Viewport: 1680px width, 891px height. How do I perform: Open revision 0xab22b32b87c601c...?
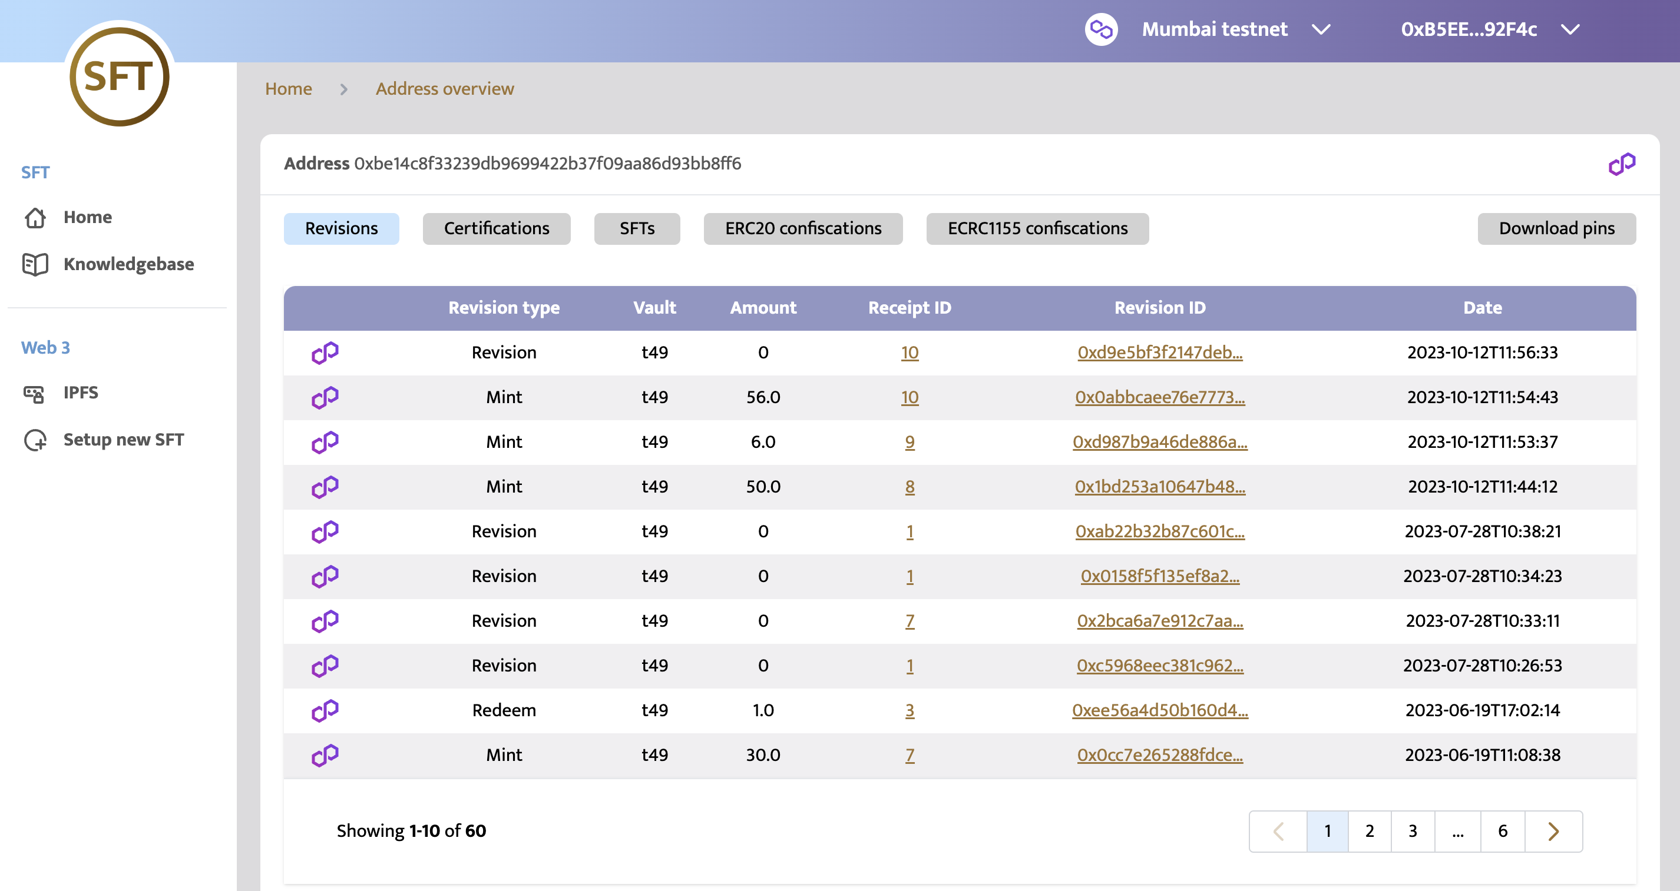[1159, 532]
